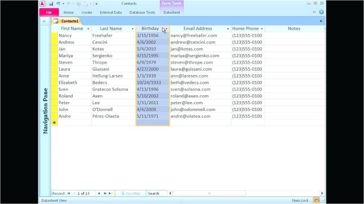This screenshot has height=204, width=364.
Task: Click the email jan@kotas.com
Action: (201, 49)
